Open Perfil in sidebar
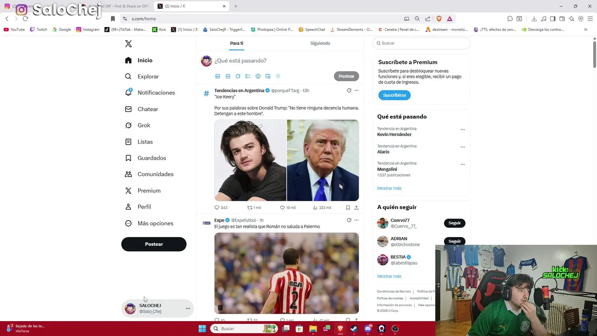 (x=138, y=207)
